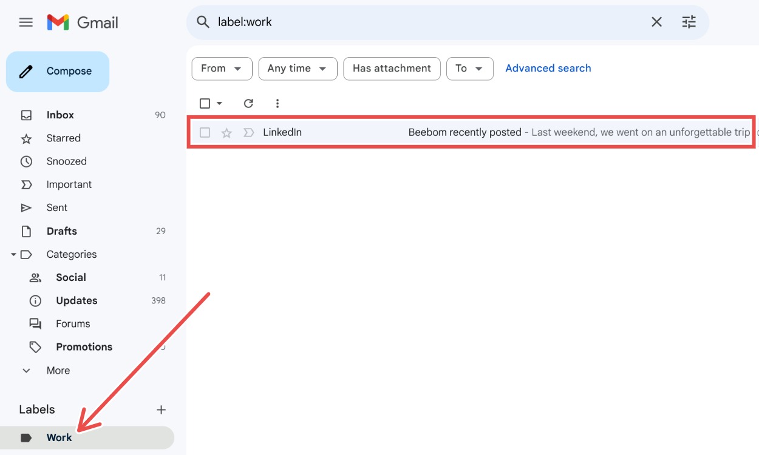Expand the More labels section
This screenshot has height=455, width=759.
58,370
